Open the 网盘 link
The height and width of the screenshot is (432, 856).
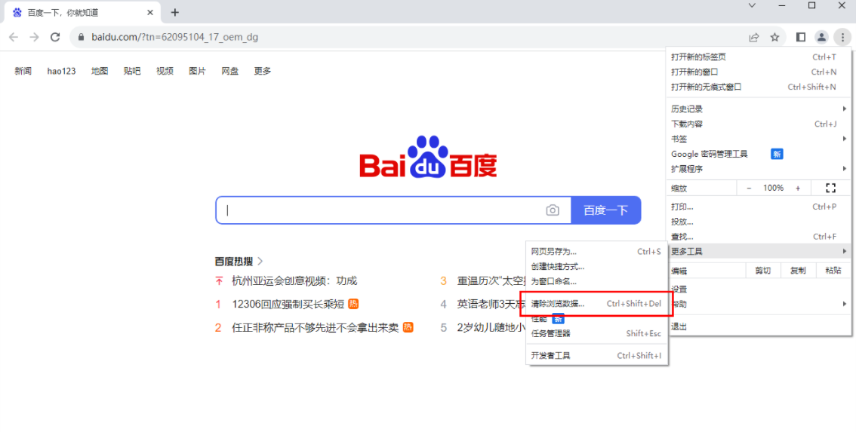tap(229, 71)
